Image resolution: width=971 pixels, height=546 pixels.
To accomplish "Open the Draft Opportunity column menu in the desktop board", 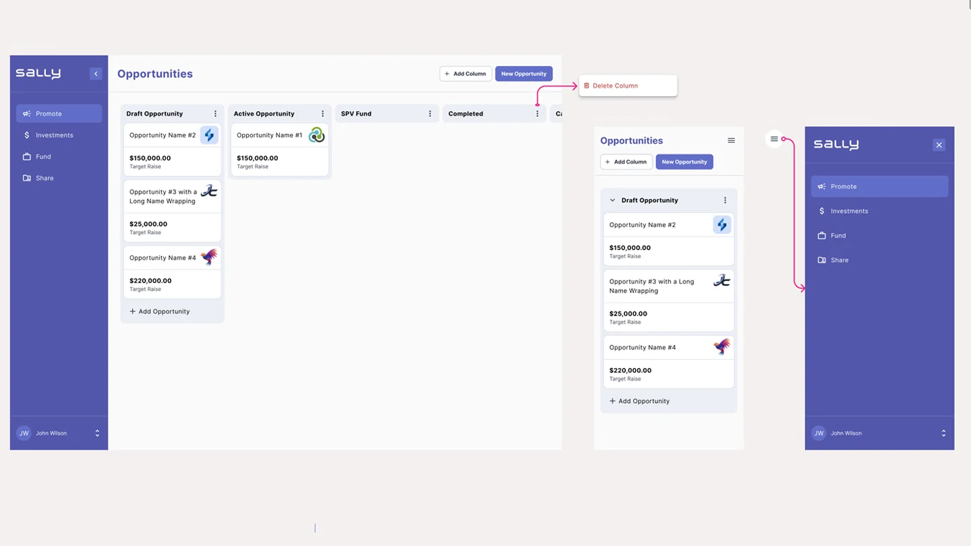I will (216, 114).
